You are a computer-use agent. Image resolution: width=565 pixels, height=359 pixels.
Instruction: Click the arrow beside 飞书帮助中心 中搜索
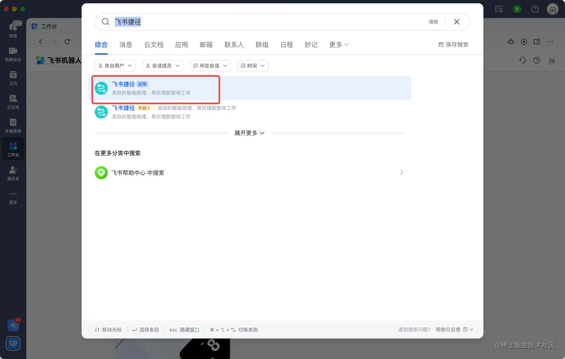coord(401,172)
